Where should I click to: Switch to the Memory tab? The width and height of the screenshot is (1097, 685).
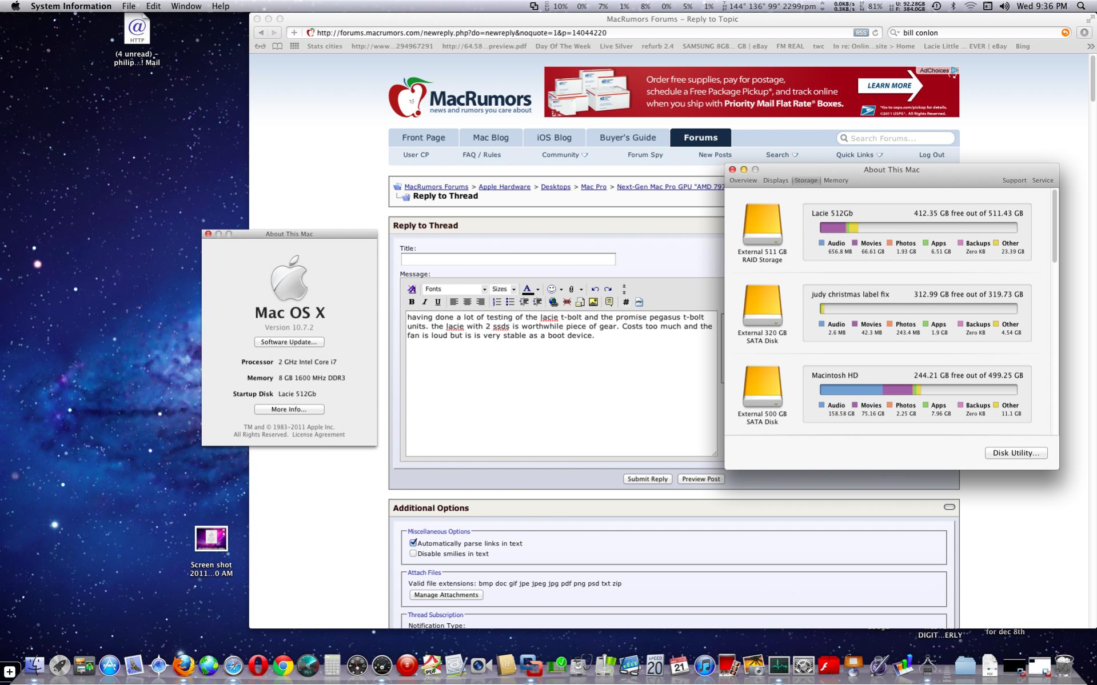point(836,181)
